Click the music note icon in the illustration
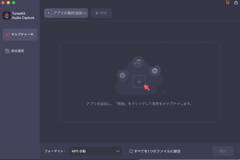This screenshot has width=240, height=160. [138, 62]
